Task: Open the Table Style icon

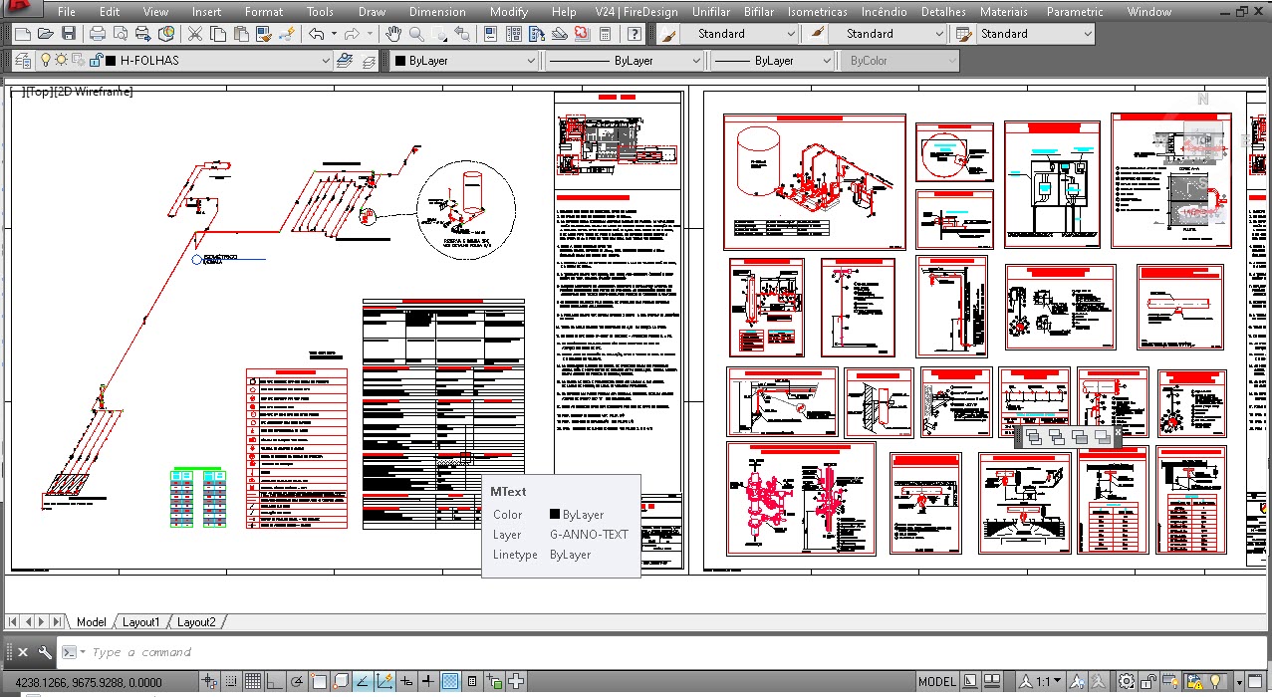Action: point(963,34)
